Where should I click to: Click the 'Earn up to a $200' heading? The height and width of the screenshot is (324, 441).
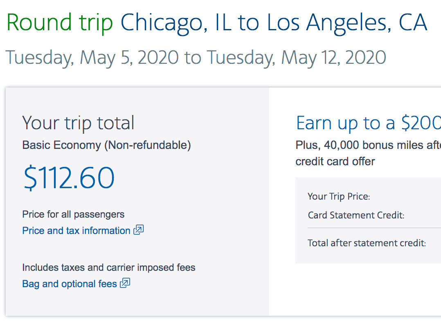368,123
